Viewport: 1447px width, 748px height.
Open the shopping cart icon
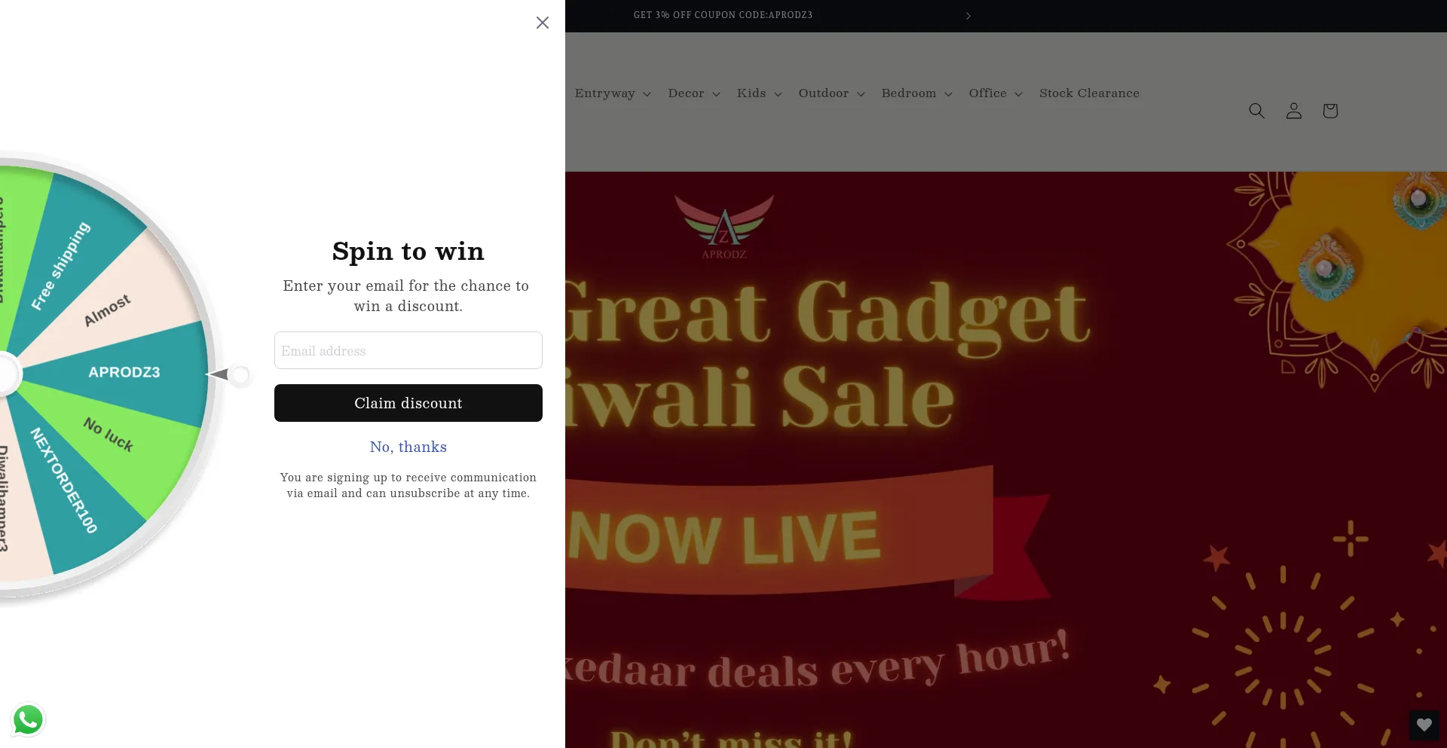pyautogui.click(x=1329, y=111)
